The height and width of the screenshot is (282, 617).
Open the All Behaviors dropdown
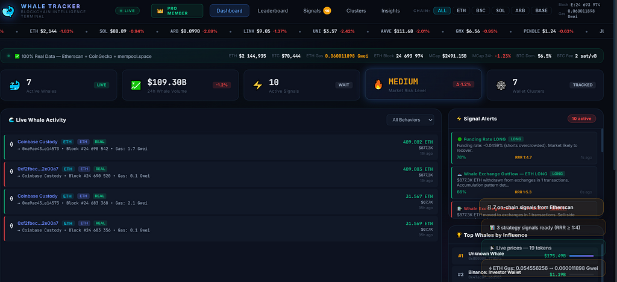[x=410, y=120]
